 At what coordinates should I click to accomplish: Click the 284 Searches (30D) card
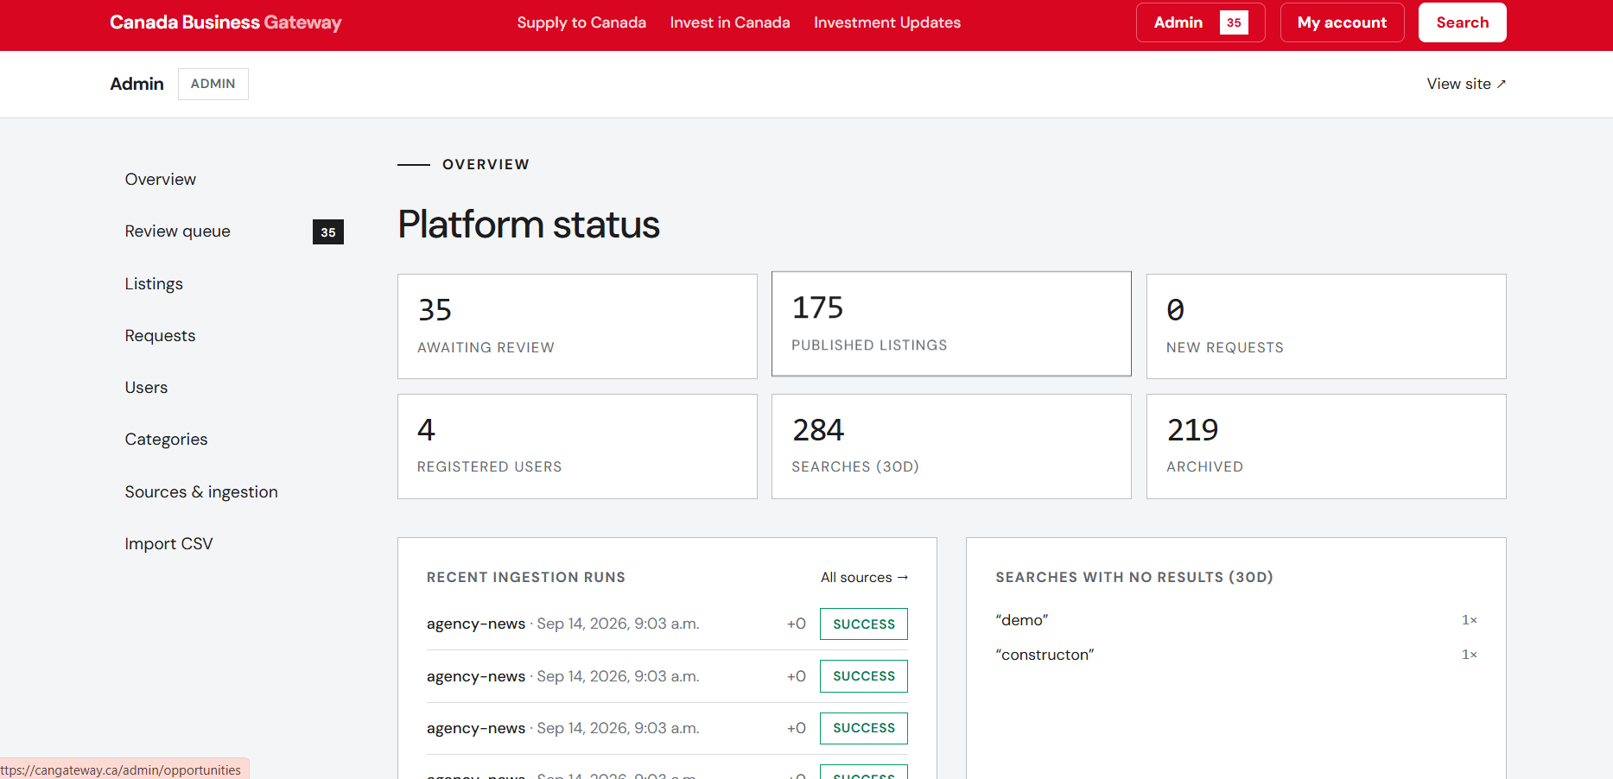pyautogui.click(x=951, y=446)
